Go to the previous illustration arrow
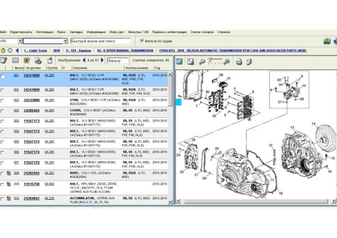The image size is (337, 238). point(84,60)
